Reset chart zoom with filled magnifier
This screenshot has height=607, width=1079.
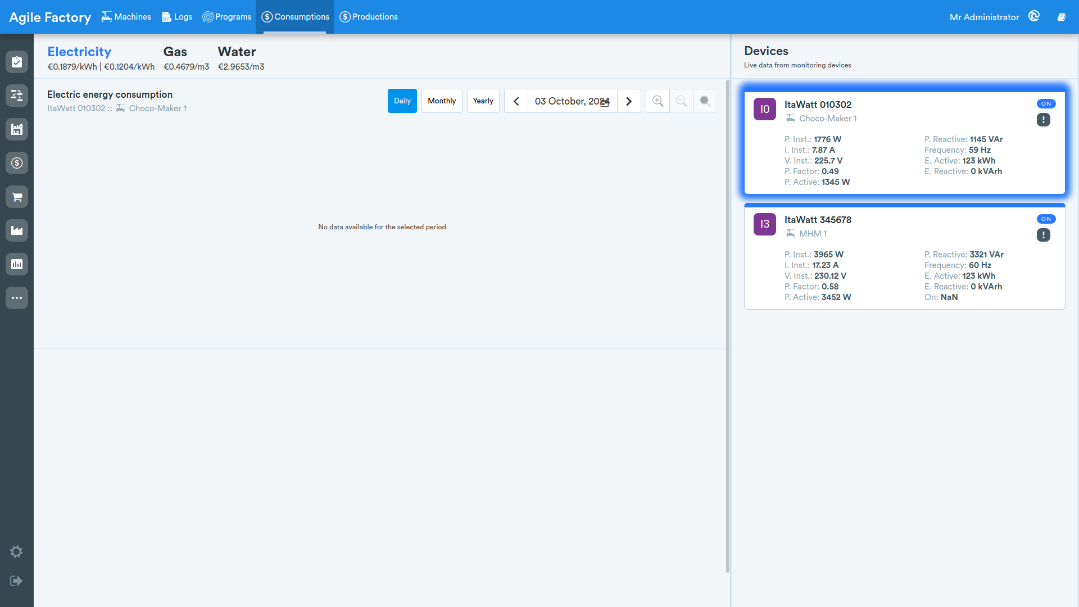coord(705,101)
